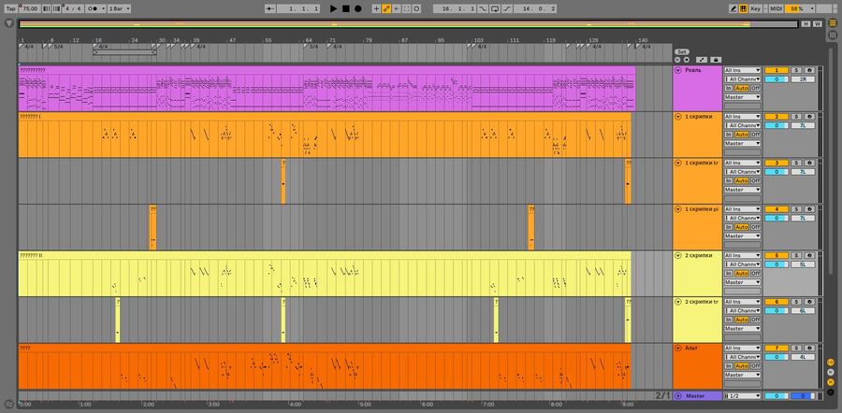This screenshot has width=842, height=413.
Task: Click the 3/4 time signature marker at bar 64
Action: coord(312,47)
